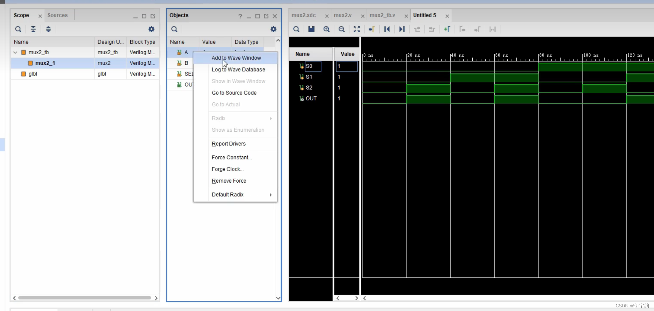Expand all items in Scope panel
This screenshot has width=654, height=311.
point(48,29)
